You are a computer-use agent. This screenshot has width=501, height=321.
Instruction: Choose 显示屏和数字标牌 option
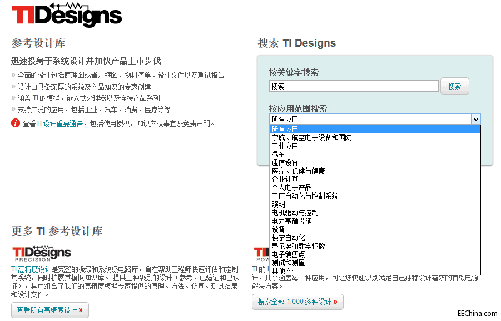tap(375, 246)
